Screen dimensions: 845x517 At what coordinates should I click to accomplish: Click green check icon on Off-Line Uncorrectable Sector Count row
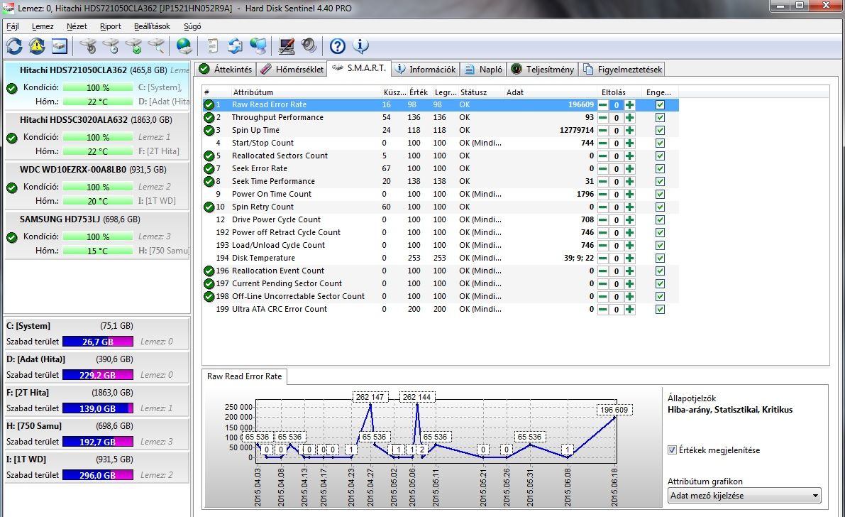point(209,296)
